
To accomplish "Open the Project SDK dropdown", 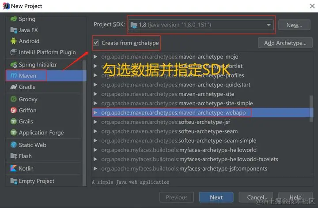I will click(201, 25).
